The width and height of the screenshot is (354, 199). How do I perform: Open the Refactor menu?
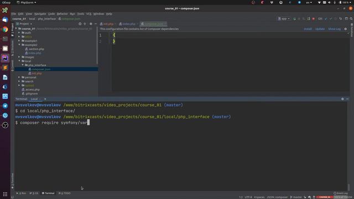62,14
